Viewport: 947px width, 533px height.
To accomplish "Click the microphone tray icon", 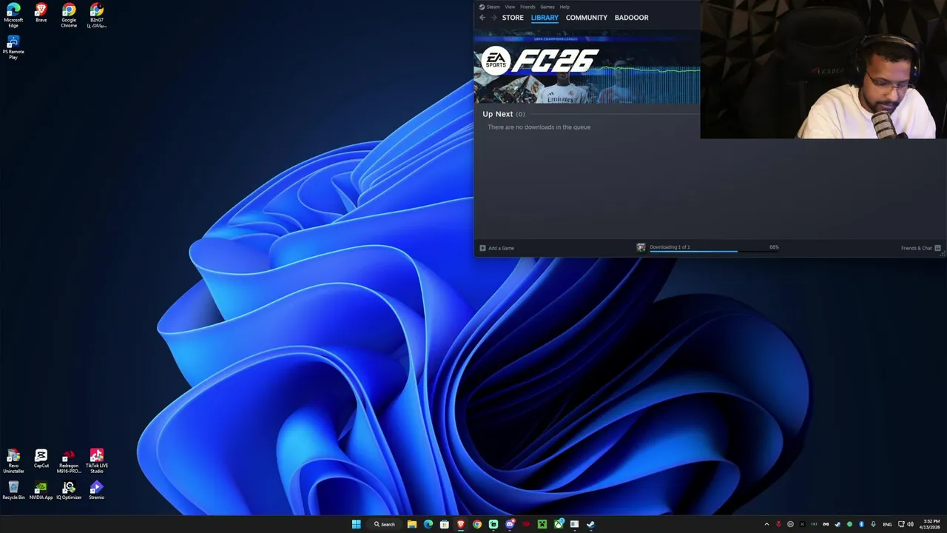I will point(873,524).
